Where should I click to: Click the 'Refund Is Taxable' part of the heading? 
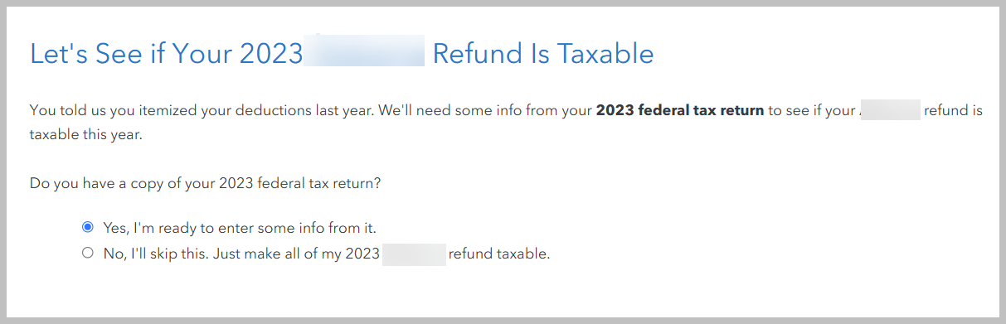(x=543, y=54)
